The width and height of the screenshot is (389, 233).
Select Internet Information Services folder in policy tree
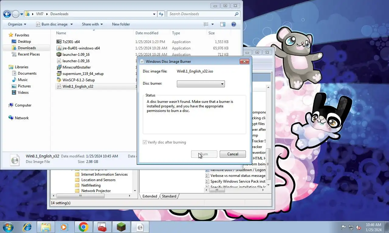tap(104, 174)
